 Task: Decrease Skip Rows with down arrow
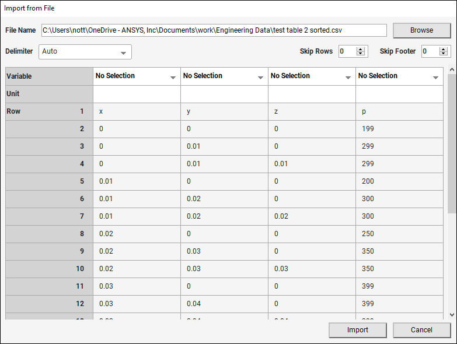tap(361, 54)
